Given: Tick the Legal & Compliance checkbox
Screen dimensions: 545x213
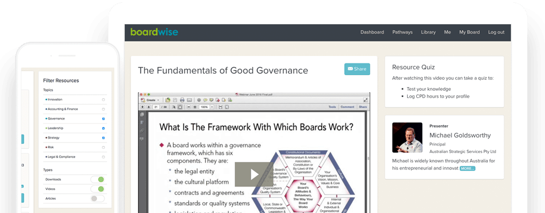Looking at the screenshot, I should 103,157.
